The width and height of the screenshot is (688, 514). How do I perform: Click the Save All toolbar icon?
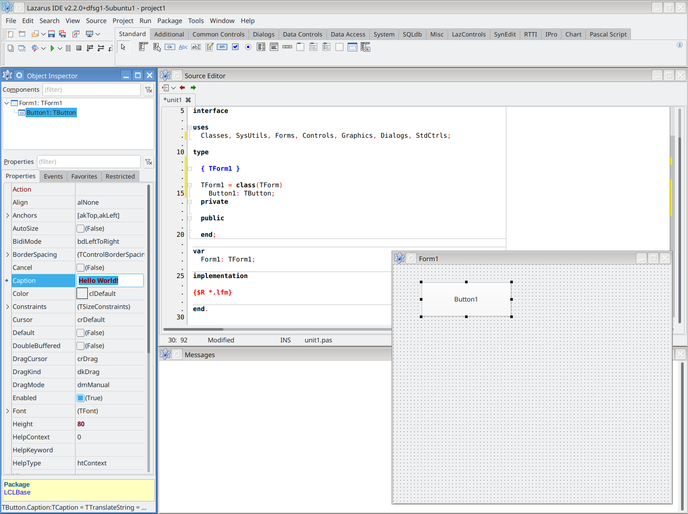(x=63, y=34)
